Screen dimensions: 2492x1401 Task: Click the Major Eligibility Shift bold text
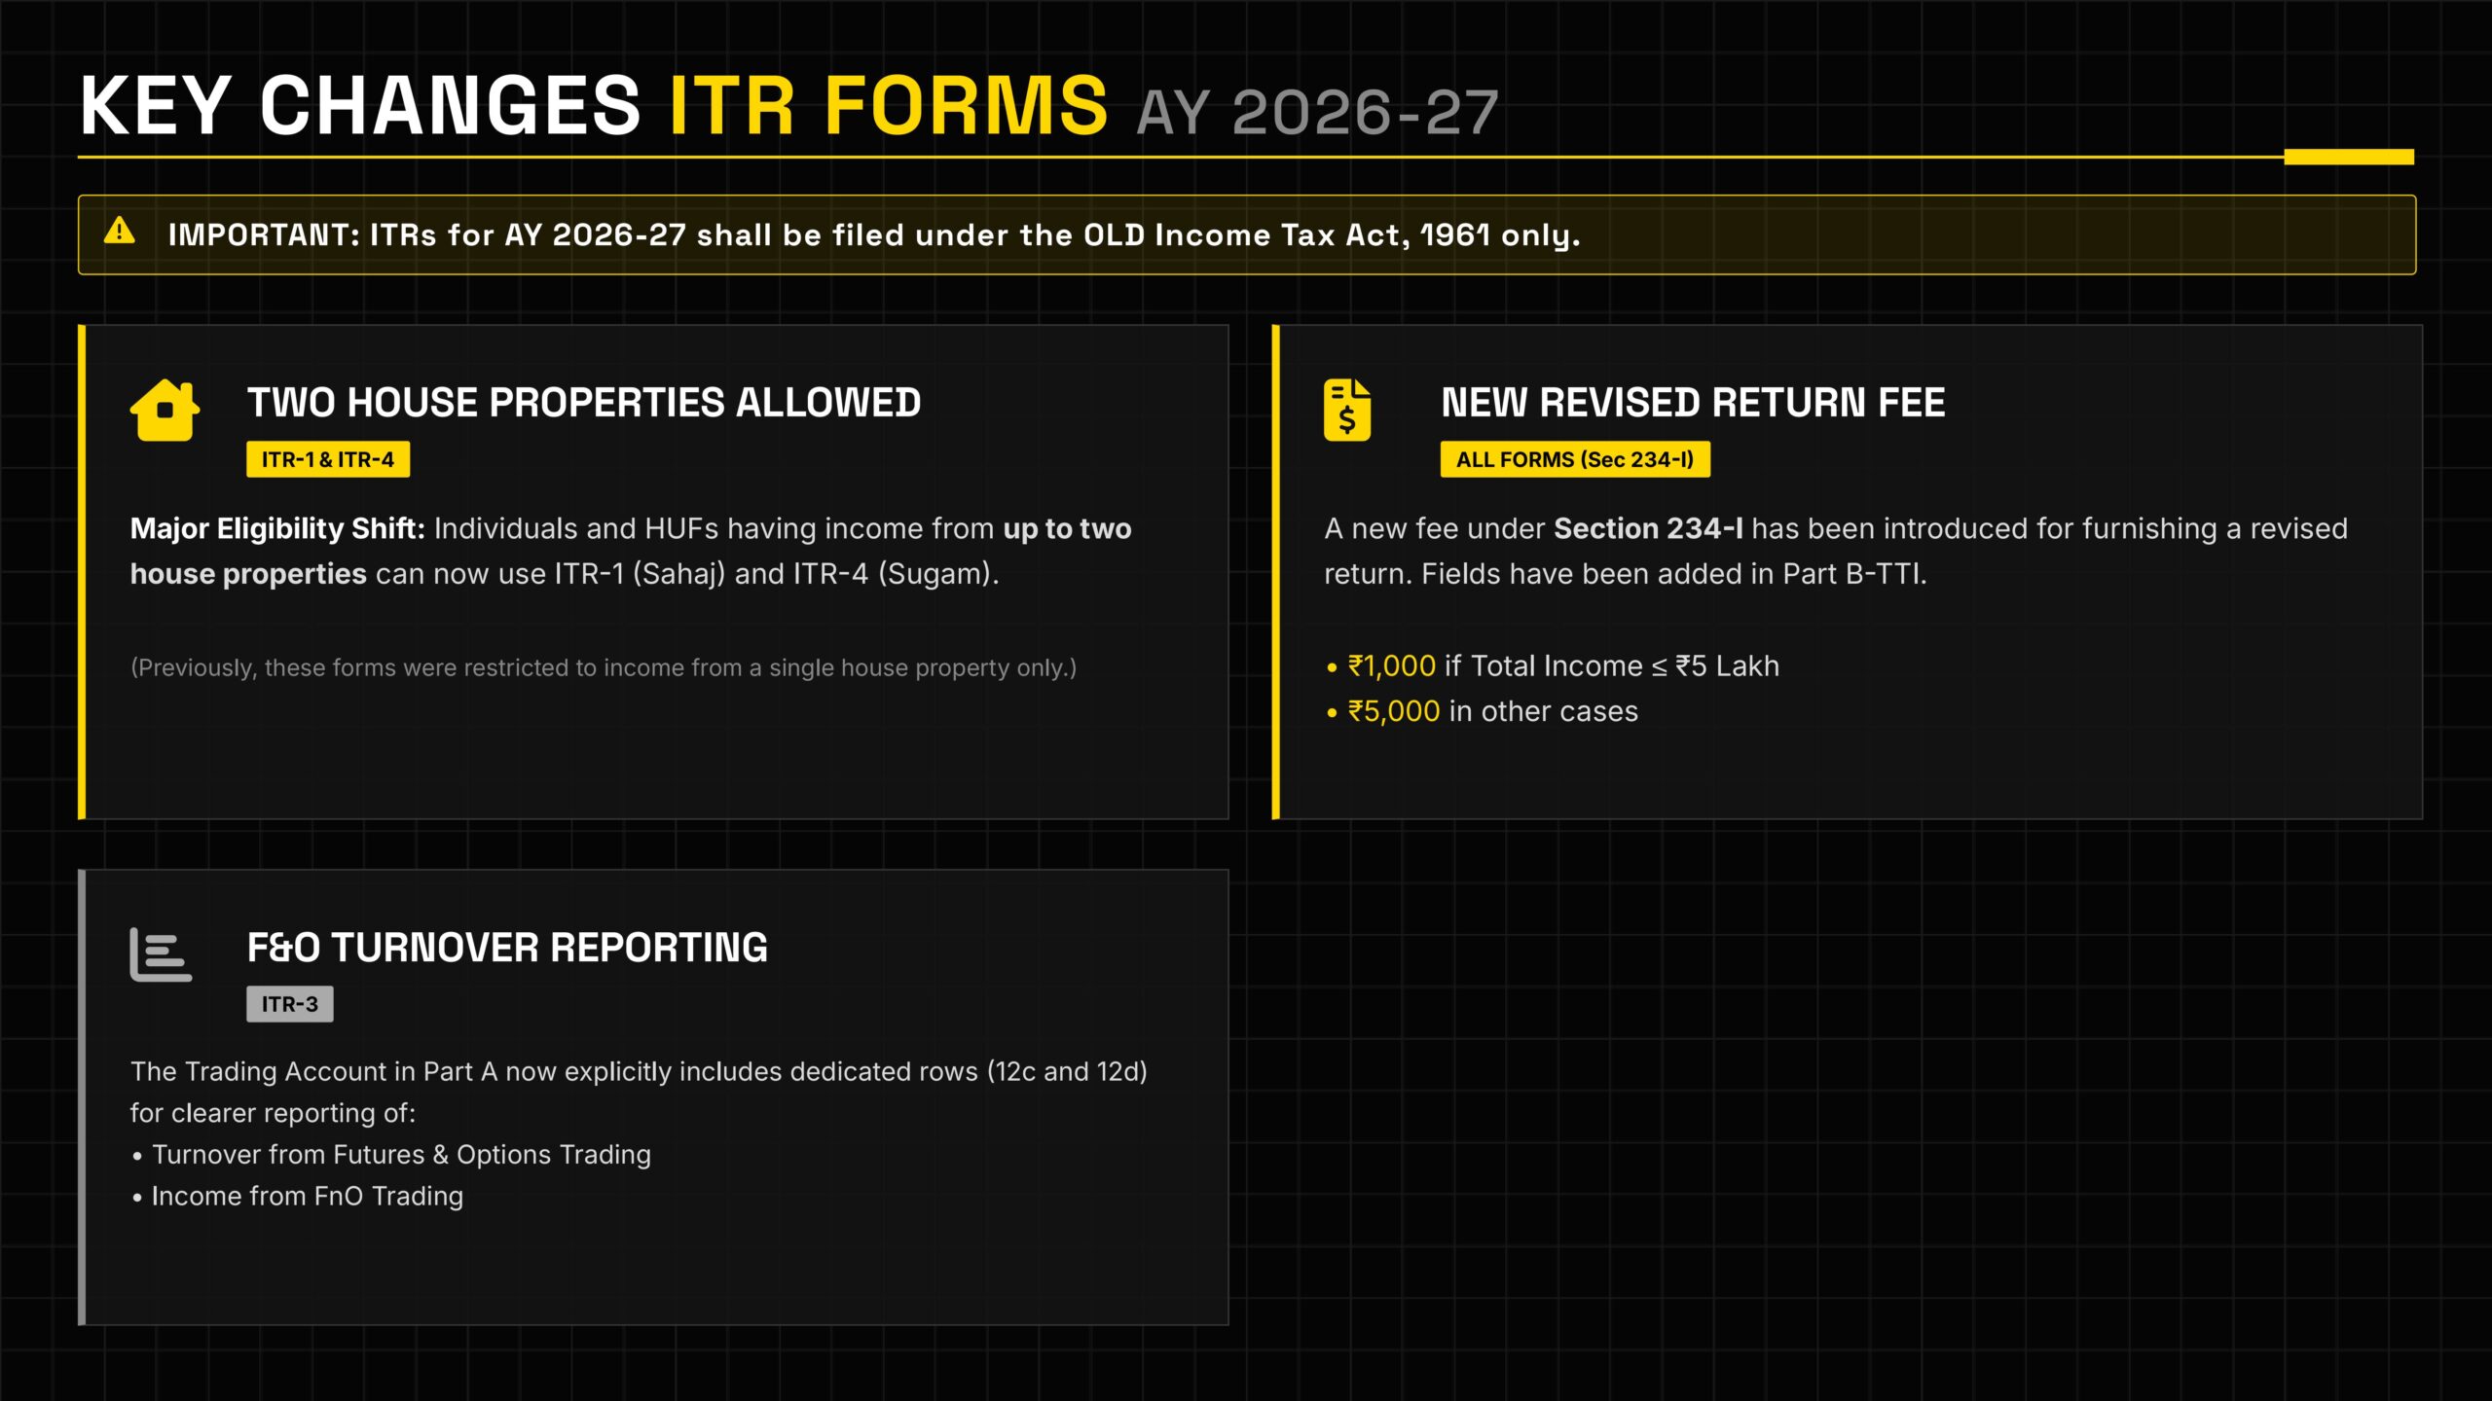(277, 528)
